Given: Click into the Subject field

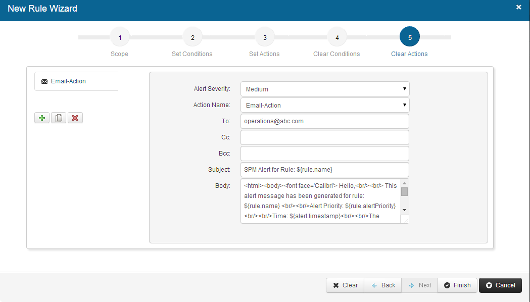Looking at the screenshot, I should (x=325, y=170).
